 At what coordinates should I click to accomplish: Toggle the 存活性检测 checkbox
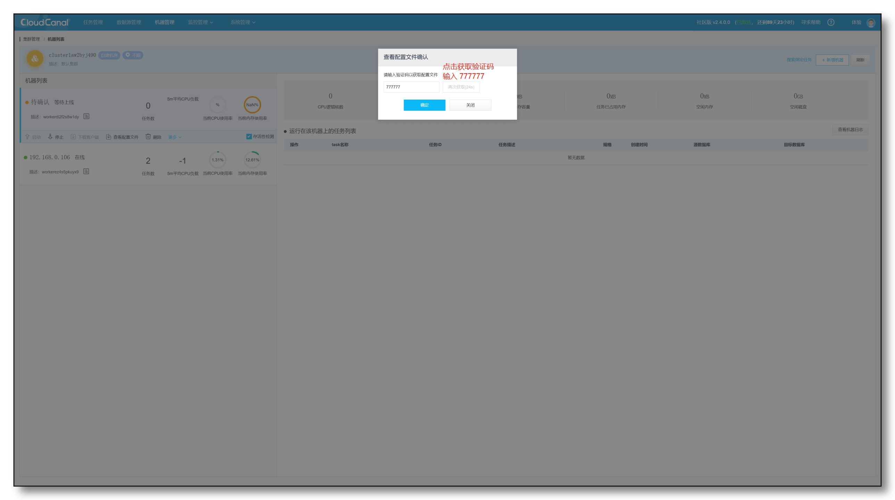[x=249, y=136]
